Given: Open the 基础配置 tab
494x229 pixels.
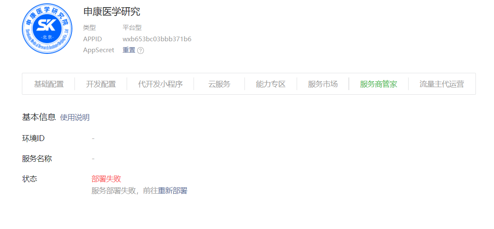Looking at the screenshot, I should 49,84.
